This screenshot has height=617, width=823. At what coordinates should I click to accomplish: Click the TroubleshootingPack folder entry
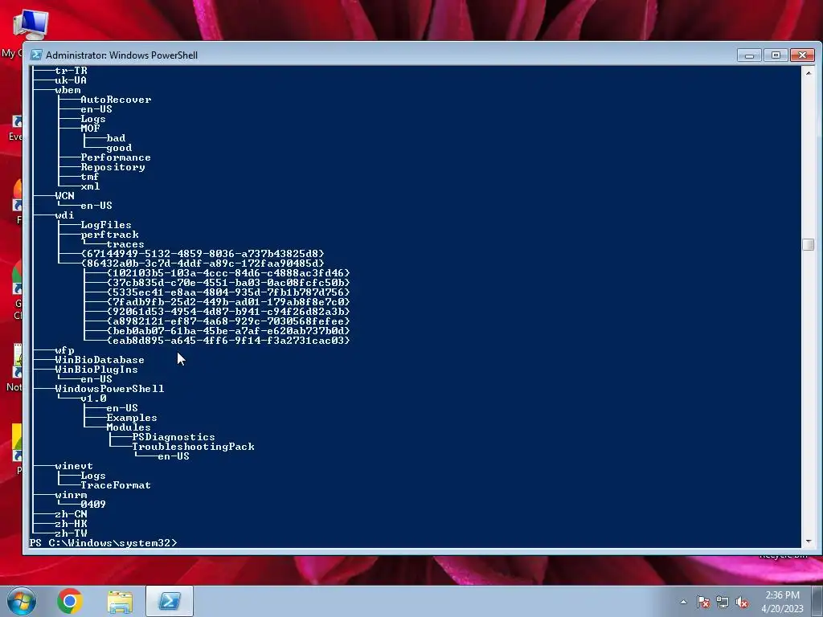click(193, 447)
